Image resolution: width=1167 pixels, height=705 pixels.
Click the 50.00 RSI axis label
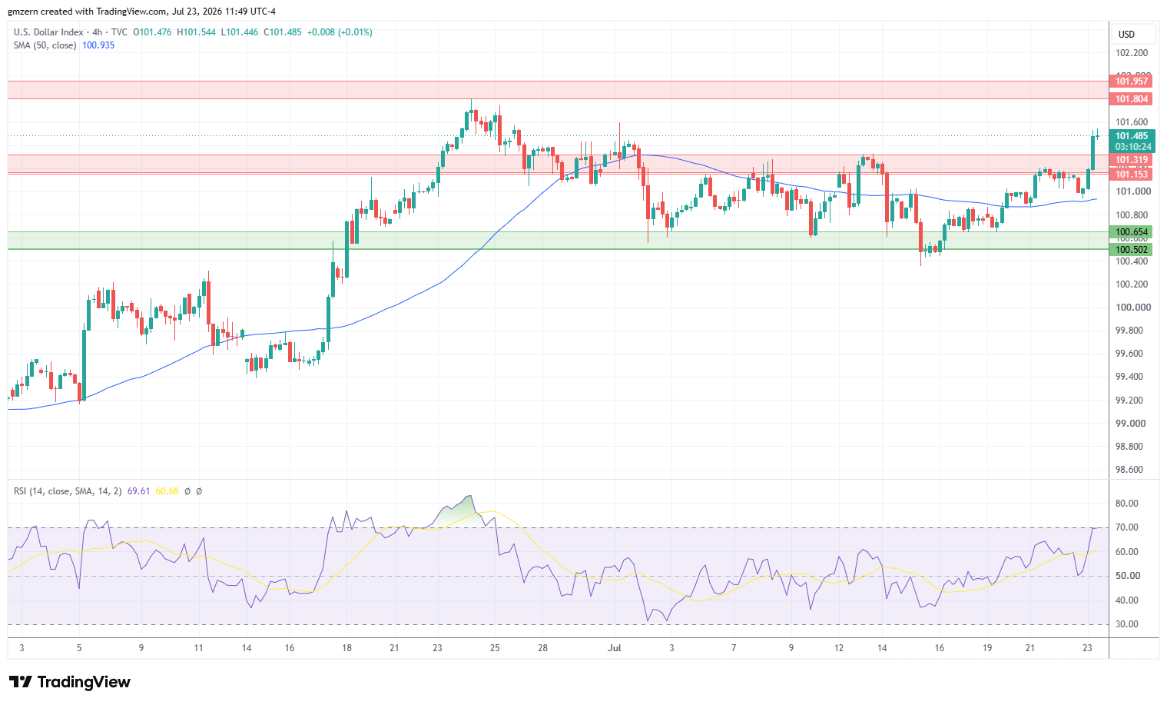pos(1127,576)
